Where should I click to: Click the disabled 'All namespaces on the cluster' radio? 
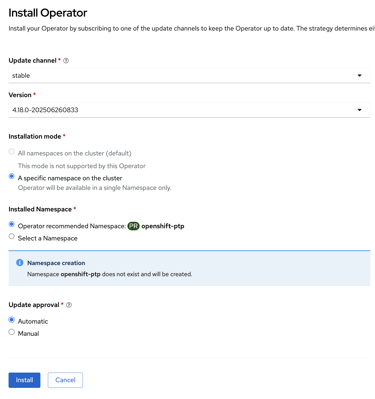click(12, 152)
